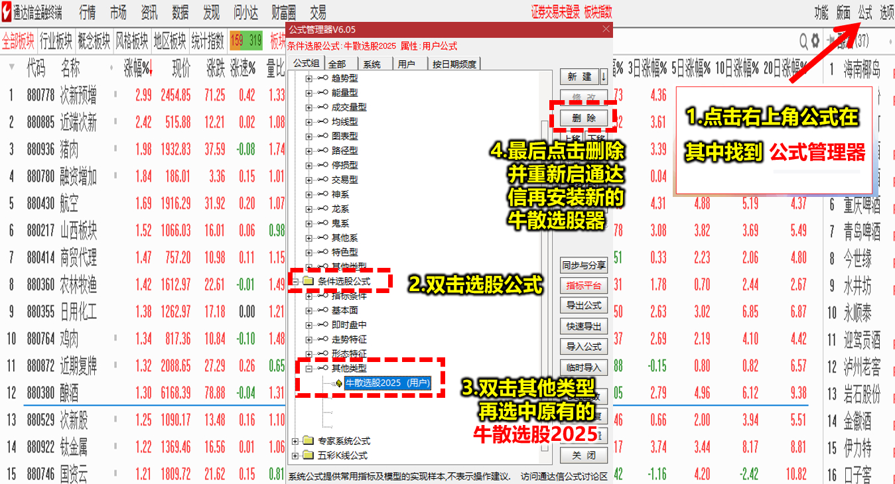Click the 关闭 button in formula manager
The image size is (895, 484).
coord(584,455)
